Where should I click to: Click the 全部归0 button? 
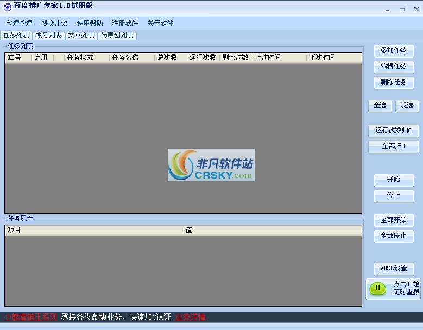(x=394, y=147)
